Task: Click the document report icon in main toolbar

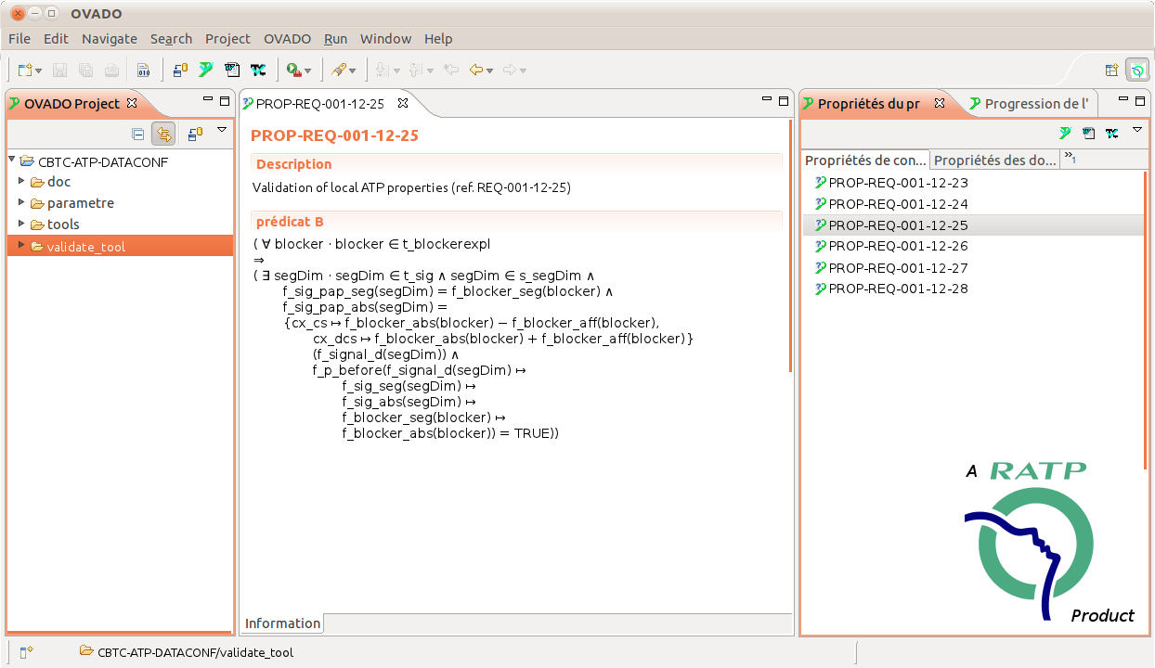Action: 231,70
